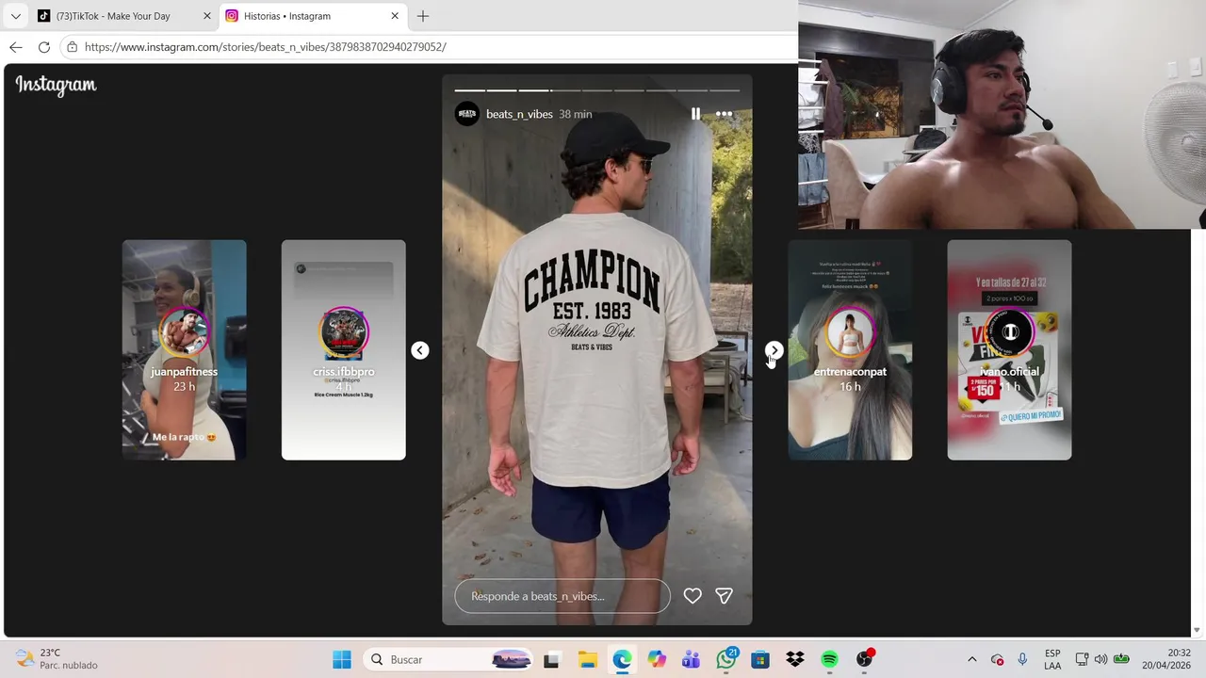Open the criss.ifbbpro story thumbnail
This screenshot has width=1206, height=678.
tap(344, 350)
